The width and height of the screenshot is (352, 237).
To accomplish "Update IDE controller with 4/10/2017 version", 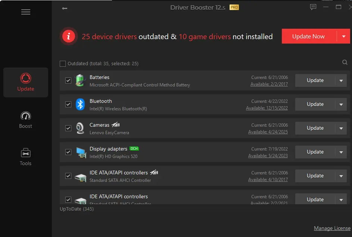I will point(315,176).
